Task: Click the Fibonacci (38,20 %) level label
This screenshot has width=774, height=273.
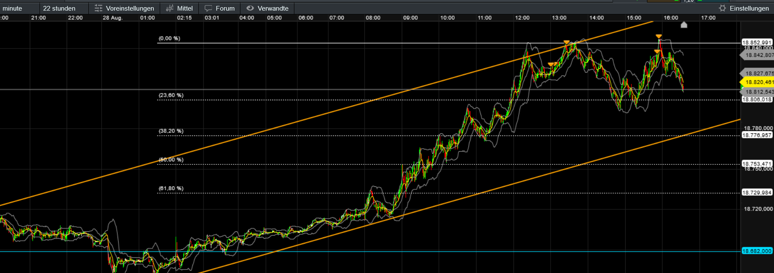Action: tap(171, 131)
